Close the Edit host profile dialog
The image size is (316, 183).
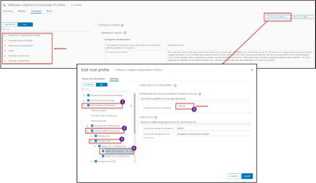251,70
